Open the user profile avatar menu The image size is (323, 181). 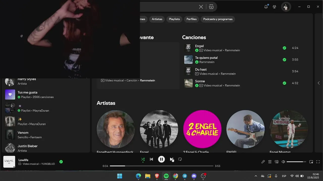pos(286,7)
